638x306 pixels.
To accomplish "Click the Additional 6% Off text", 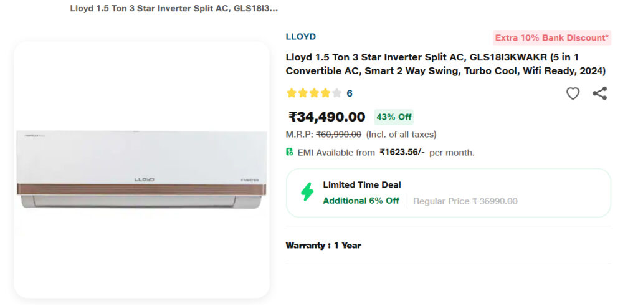I will [x=361, y=201].
